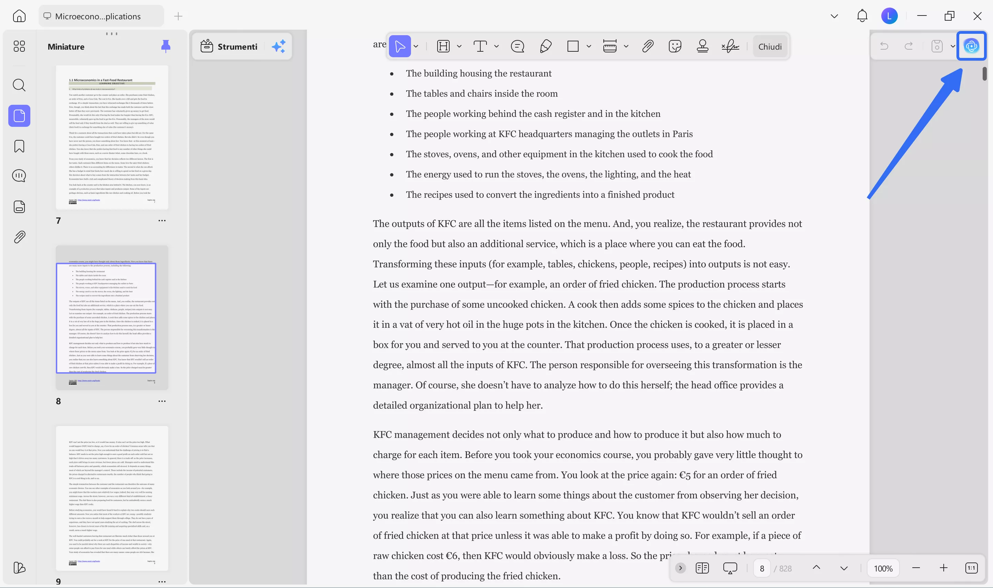Open the 100% zoom level box
The image size is (993, 588).
coord(883,568)
